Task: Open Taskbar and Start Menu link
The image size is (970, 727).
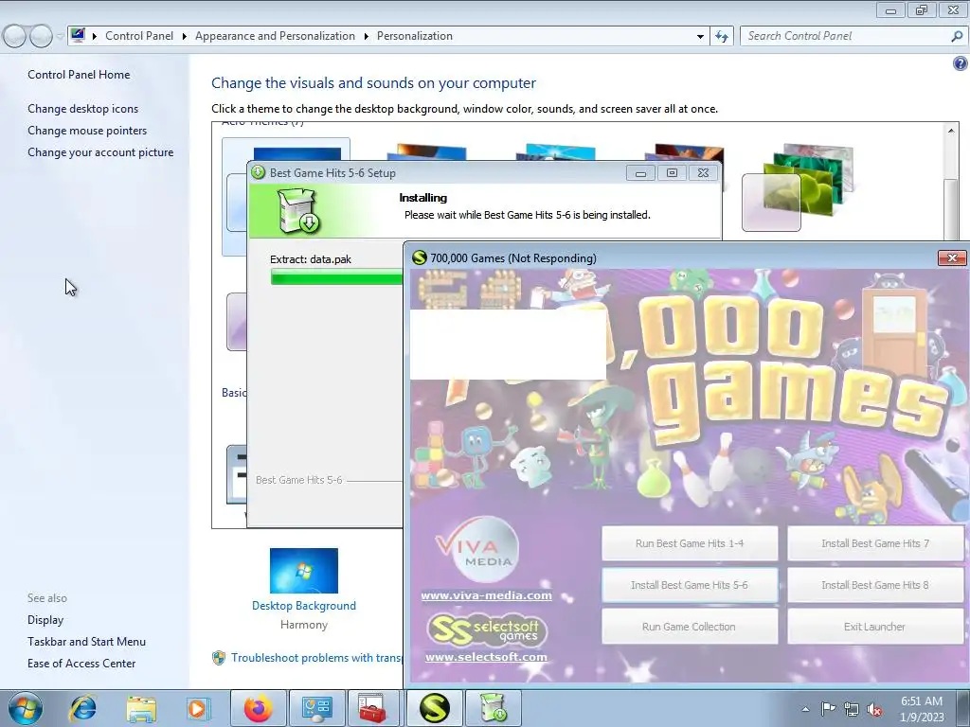Action: pyautogui.click(x=86, y=642)
